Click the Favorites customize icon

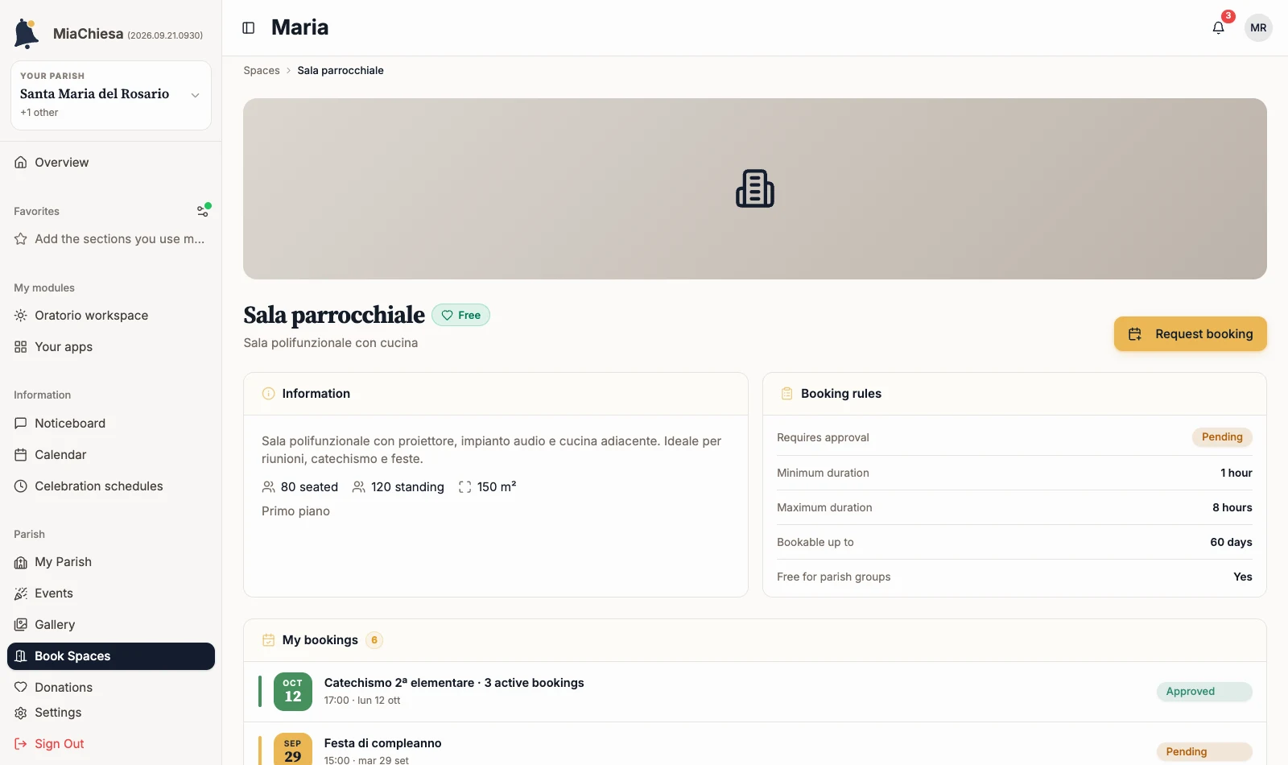point(203,211)
